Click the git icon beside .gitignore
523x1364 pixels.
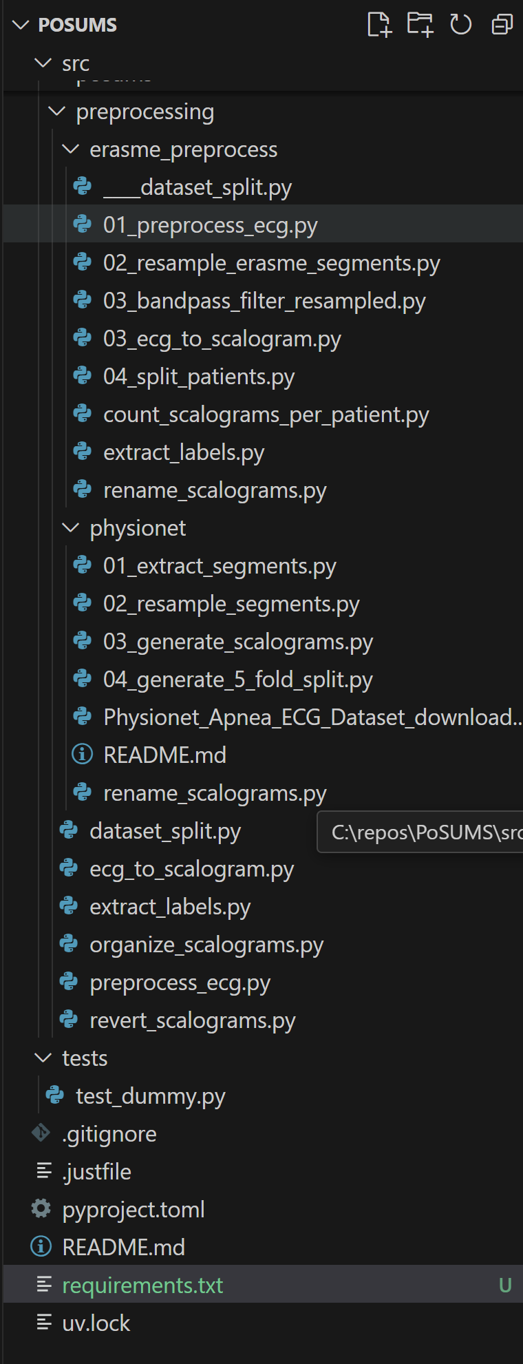41,1133
